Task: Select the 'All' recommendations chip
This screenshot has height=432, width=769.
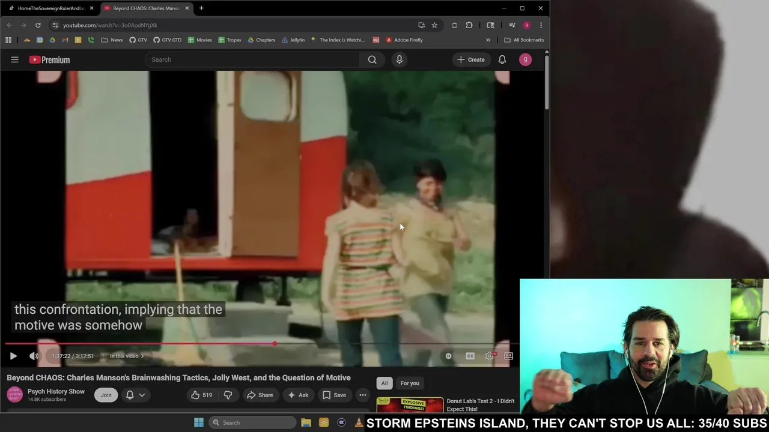Action: 384,383
